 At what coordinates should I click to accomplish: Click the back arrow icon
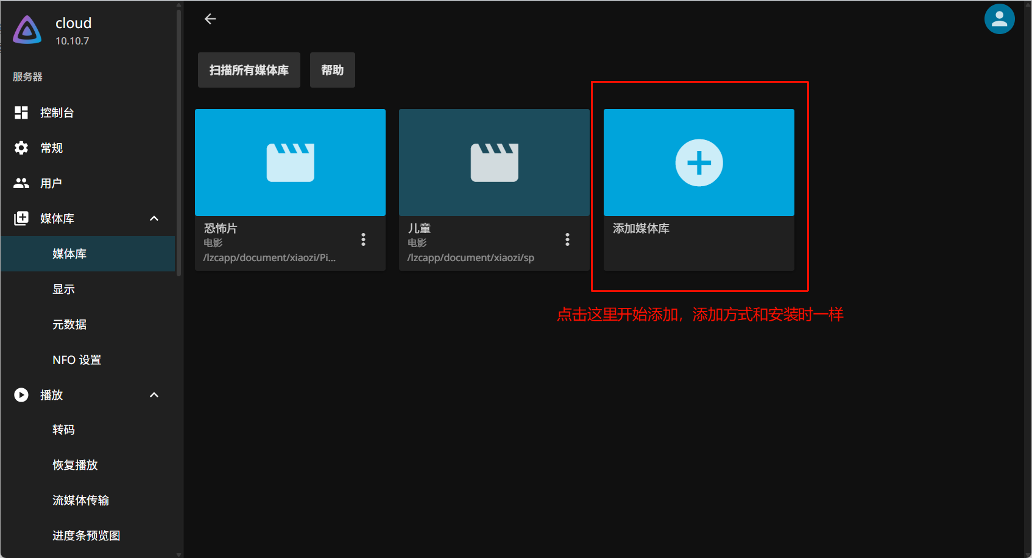click(210, 19)
